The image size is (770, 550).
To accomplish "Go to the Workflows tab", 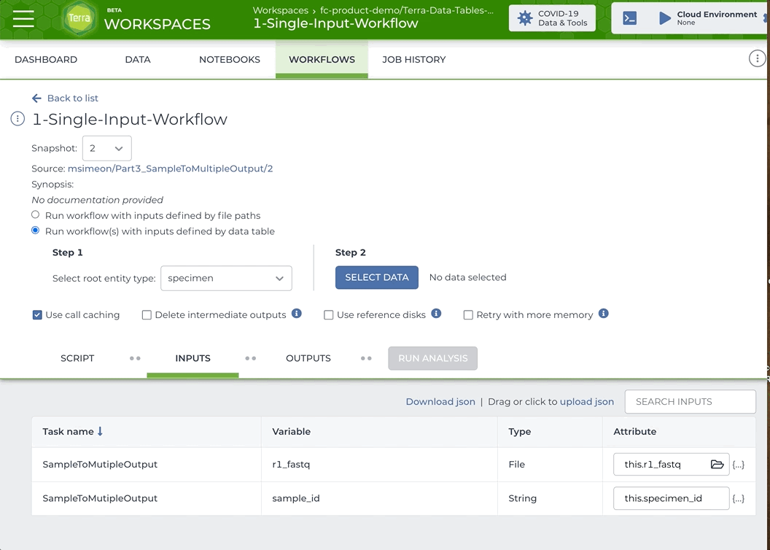I will point(322,59).
